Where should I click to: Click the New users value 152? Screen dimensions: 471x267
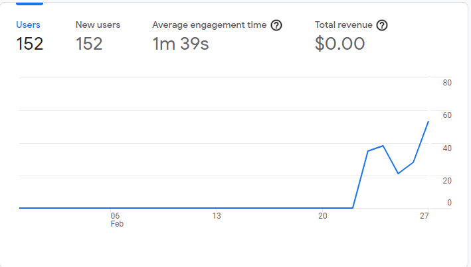(x=89, y=44)
